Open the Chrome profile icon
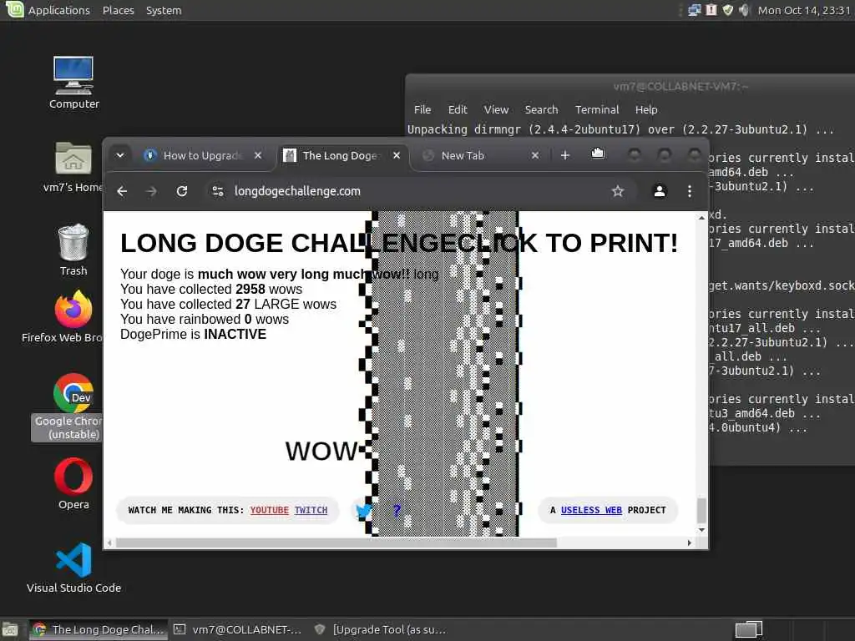The height and width of the screenshot is (641, 855). coord(660,191)
